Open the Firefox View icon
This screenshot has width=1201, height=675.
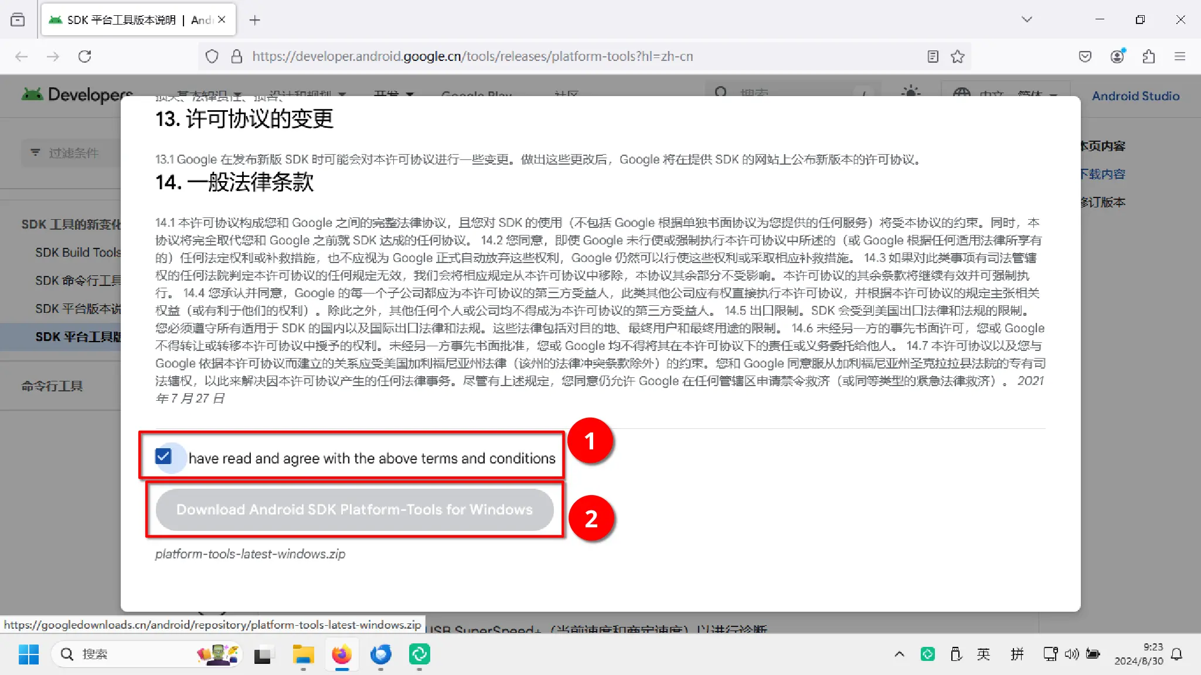[18, 20]
